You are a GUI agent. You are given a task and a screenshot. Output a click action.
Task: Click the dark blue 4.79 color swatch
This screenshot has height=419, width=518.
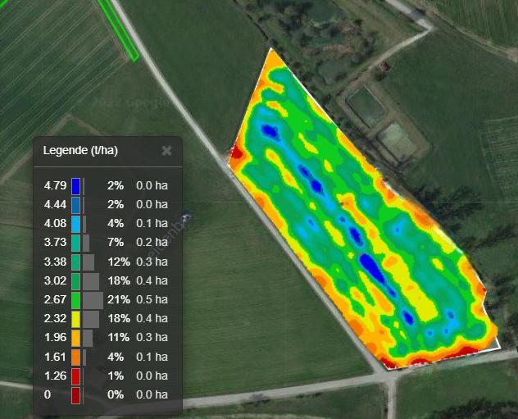click(x=75, y=185)
